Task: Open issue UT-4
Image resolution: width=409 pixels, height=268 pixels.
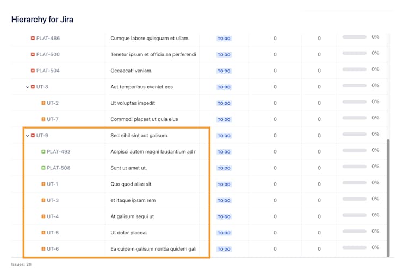Action: (53, 216)
